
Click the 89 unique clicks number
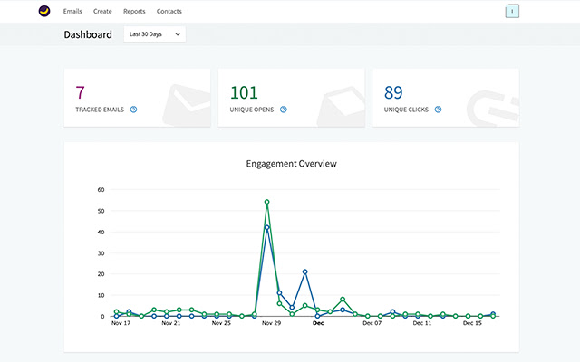click(x=393, y=91)
